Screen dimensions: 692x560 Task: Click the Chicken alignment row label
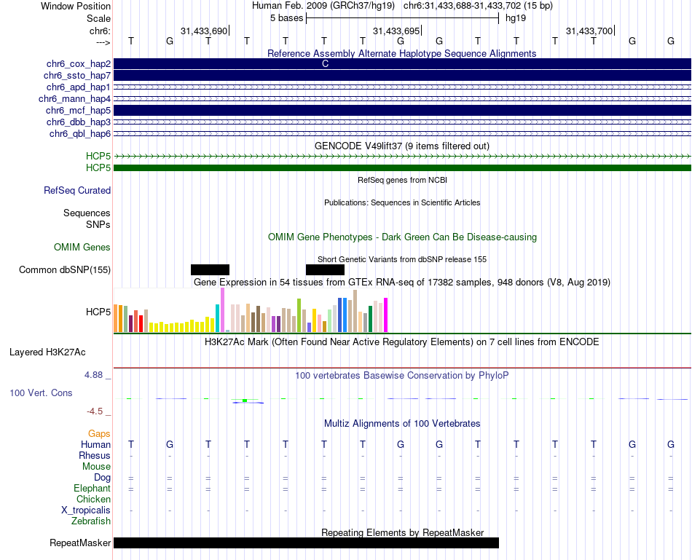(x=93, y=499)
